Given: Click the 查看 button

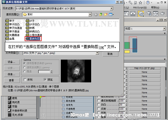Looking at the screenshot, I should click(12, 81).
